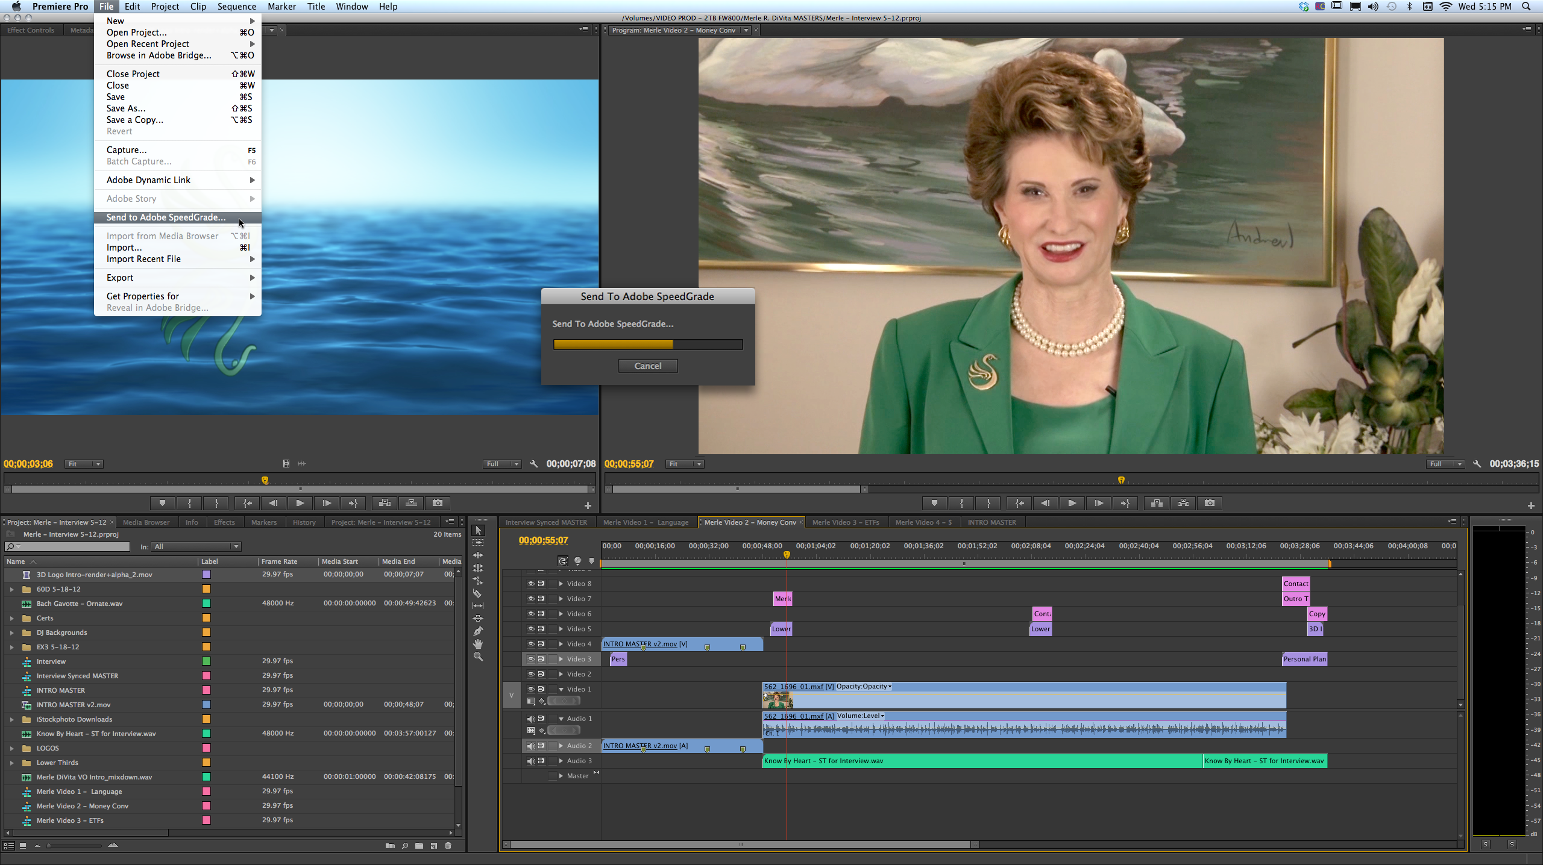Screen dimensions: 1543x865
Task: Hide Video 1 track eye toggle
Action: click(531, 689)
